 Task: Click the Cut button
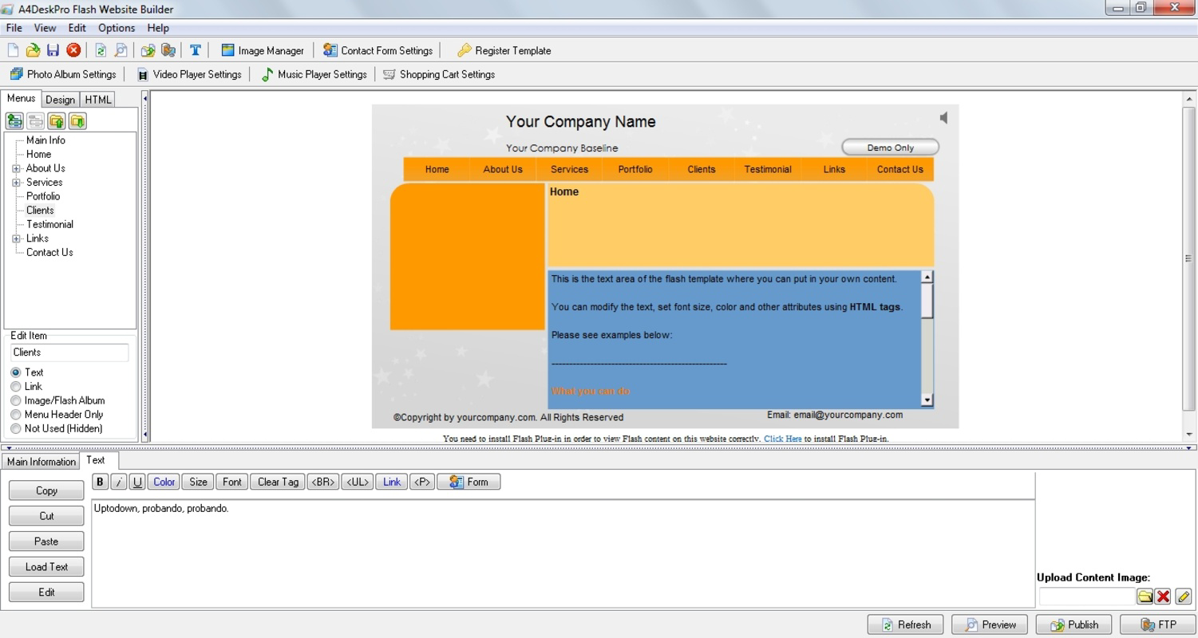[46, 516]
